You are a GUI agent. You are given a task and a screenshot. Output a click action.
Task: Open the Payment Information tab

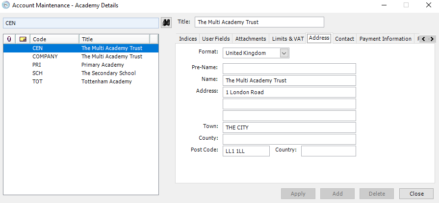tap(385, 39)
